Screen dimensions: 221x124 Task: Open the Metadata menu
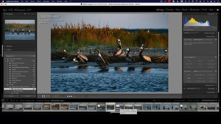pos(46,1)
